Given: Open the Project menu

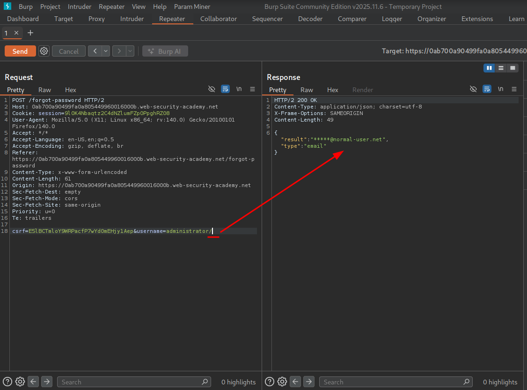Looking at the screenshot, I should pyautogui.click(x=50, y=7).
